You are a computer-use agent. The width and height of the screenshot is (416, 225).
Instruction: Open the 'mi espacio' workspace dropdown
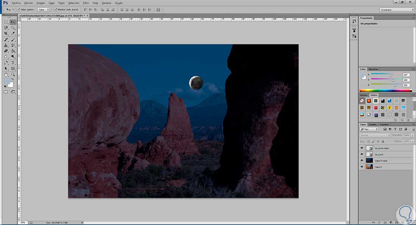pyautogui.click(x=397, y=10)
